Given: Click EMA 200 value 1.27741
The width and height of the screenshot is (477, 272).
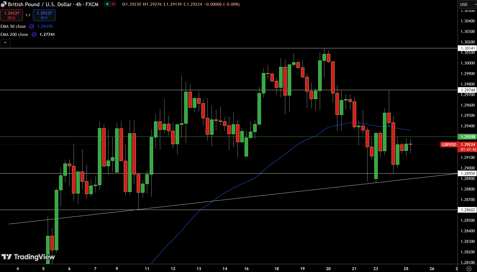Looking at the screenshot, I should (47, 35).
